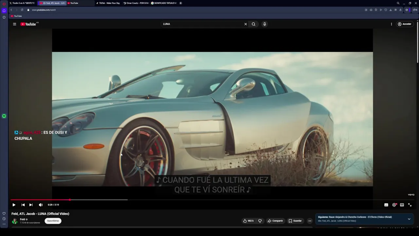Screen dimensions: 419x236
Task: Switch to the plain YouTube tab
Action: point(80,3)
